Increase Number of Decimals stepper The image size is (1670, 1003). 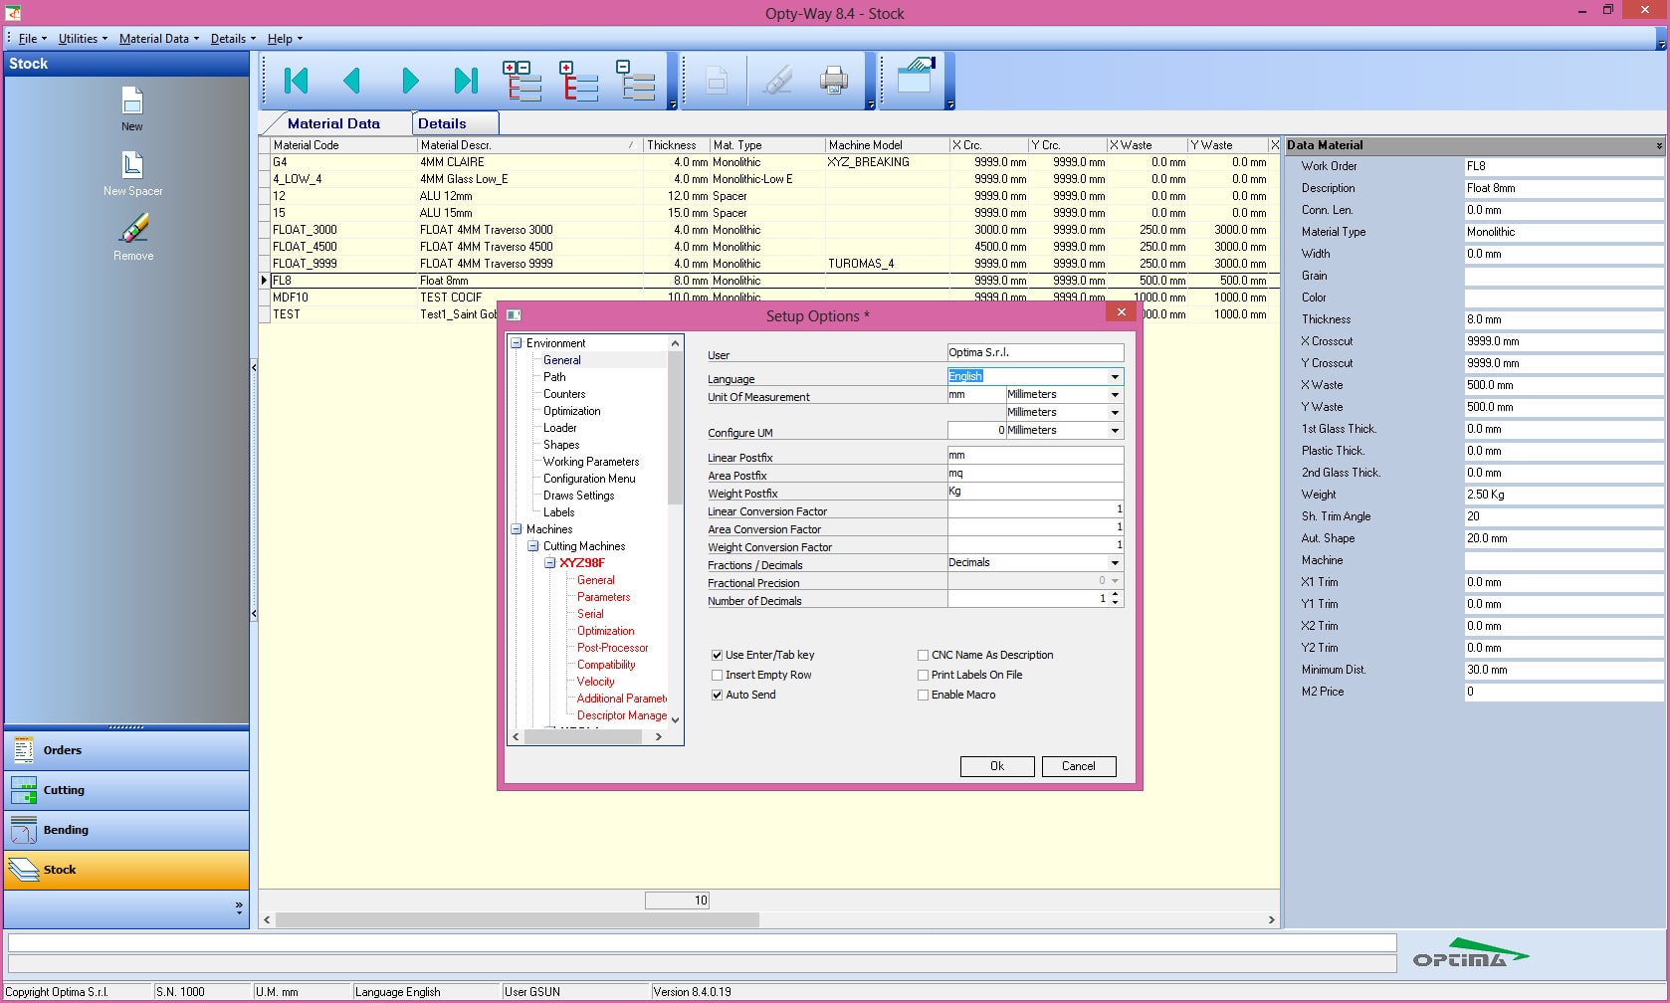tap(1116, 595)
